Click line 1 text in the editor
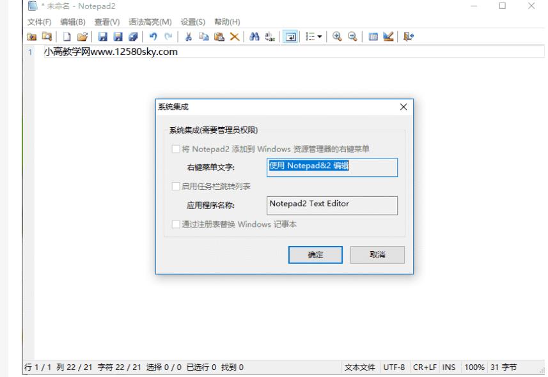Viewport: 548px width, 377px height. (111, 52)
